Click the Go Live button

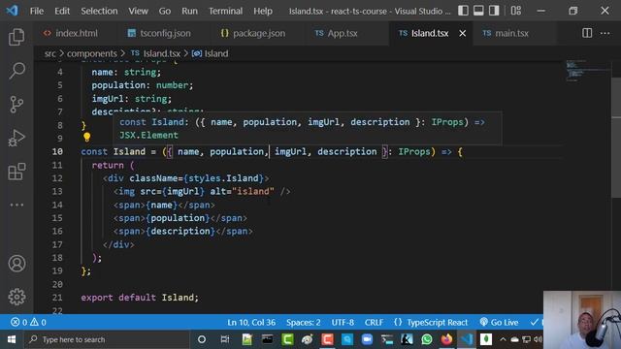tap(499, 323)
